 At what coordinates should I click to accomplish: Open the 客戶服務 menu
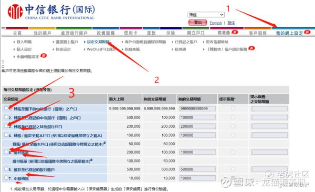[258, 33]
